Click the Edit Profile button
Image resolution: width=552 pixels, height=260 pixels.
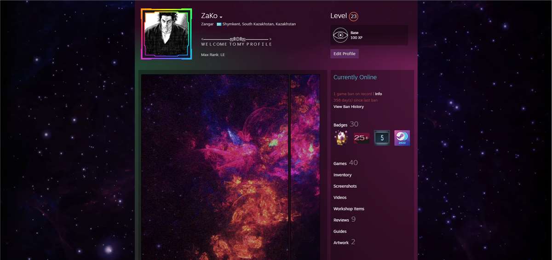pos(344,54)
